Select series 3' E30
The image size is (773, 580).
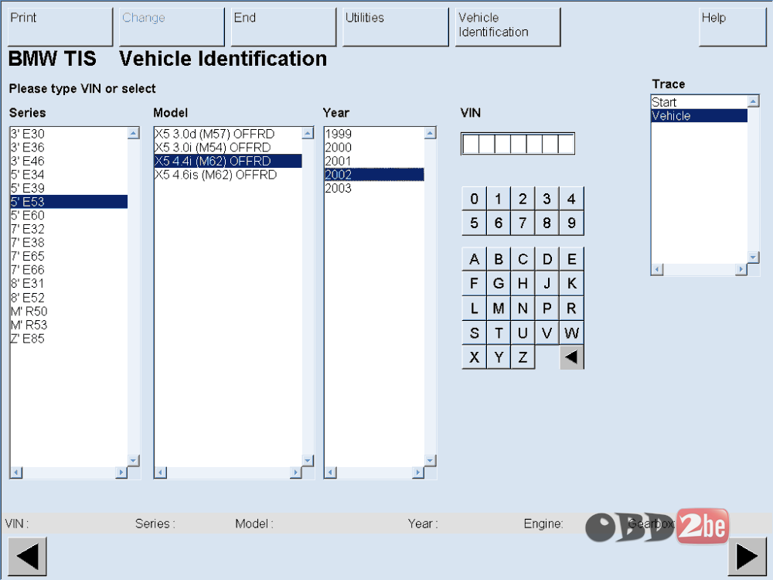(x=69, y=134)
